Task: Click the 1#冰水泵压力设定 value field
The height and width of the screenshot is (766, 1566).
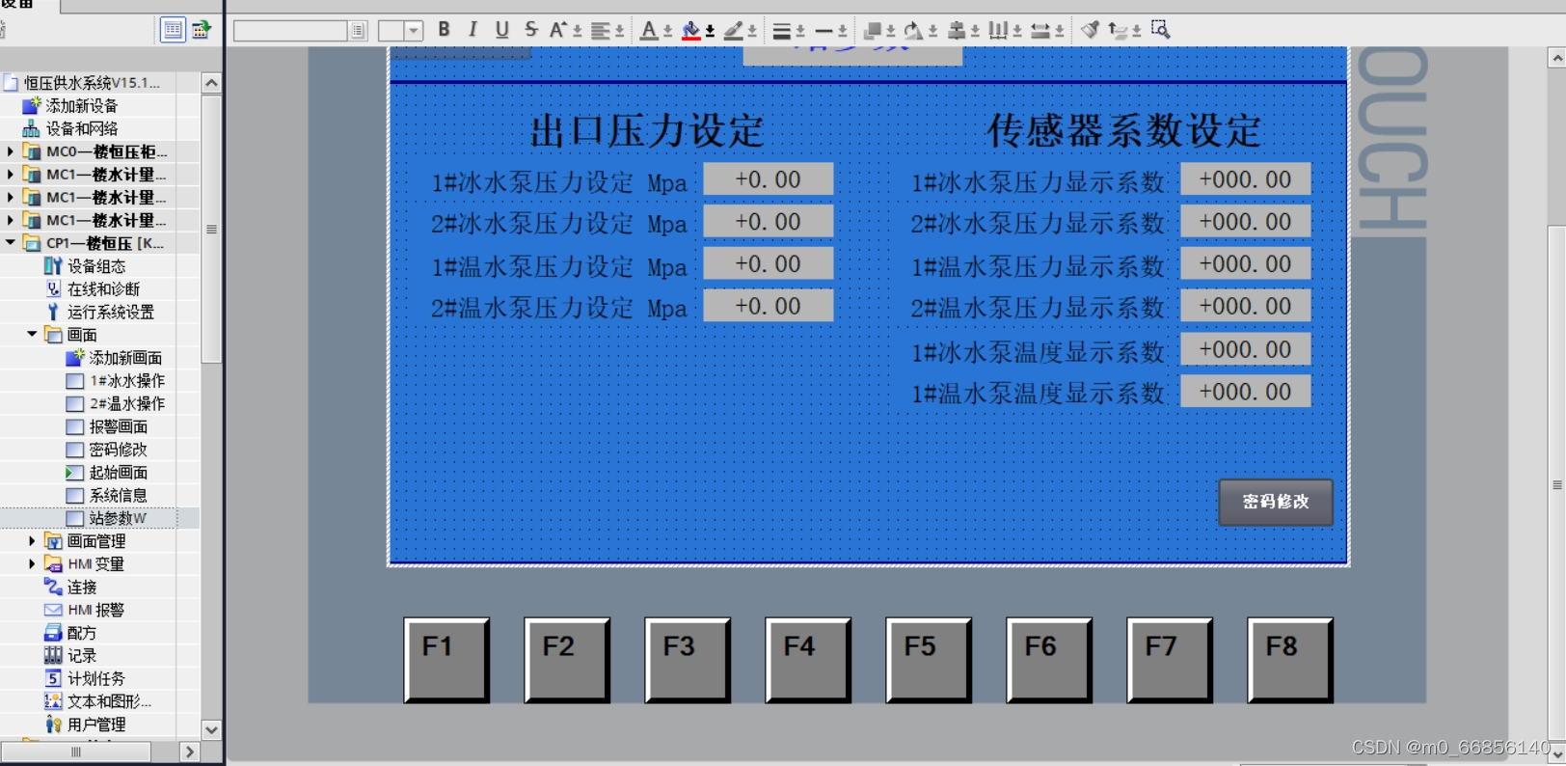Action: [769, 179]
